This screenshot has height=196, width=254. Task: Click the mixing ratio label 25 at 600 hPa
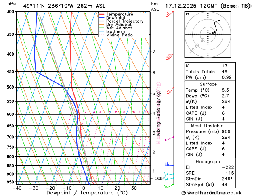(146, 112)
